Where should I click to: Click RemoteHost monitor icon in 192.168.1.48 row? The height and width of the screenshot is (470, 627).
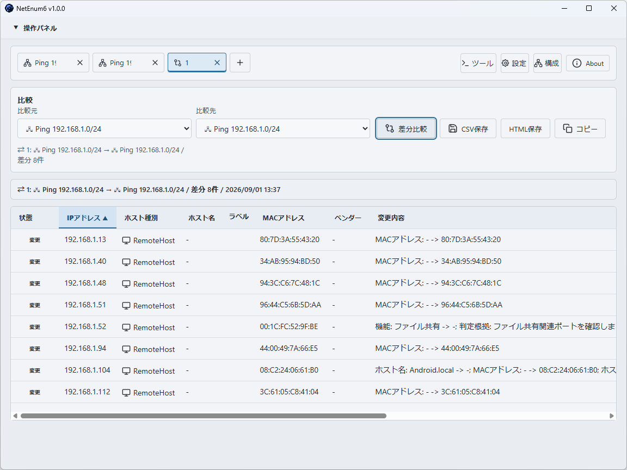click(126, 284)
